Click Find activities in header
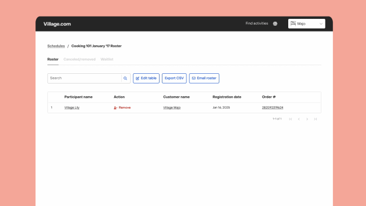 coord(257,23)
